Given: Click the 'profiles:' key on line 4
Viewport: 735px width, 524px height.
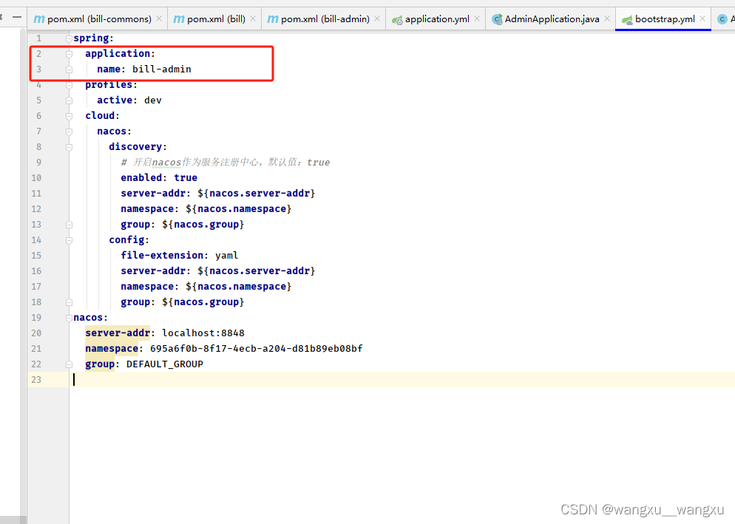Looking at the screenshot, I should click(x=111, y=85).
